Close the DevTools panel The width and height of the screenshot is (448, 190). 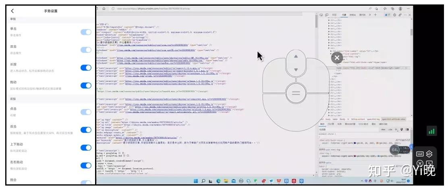[x=409, y=15]
